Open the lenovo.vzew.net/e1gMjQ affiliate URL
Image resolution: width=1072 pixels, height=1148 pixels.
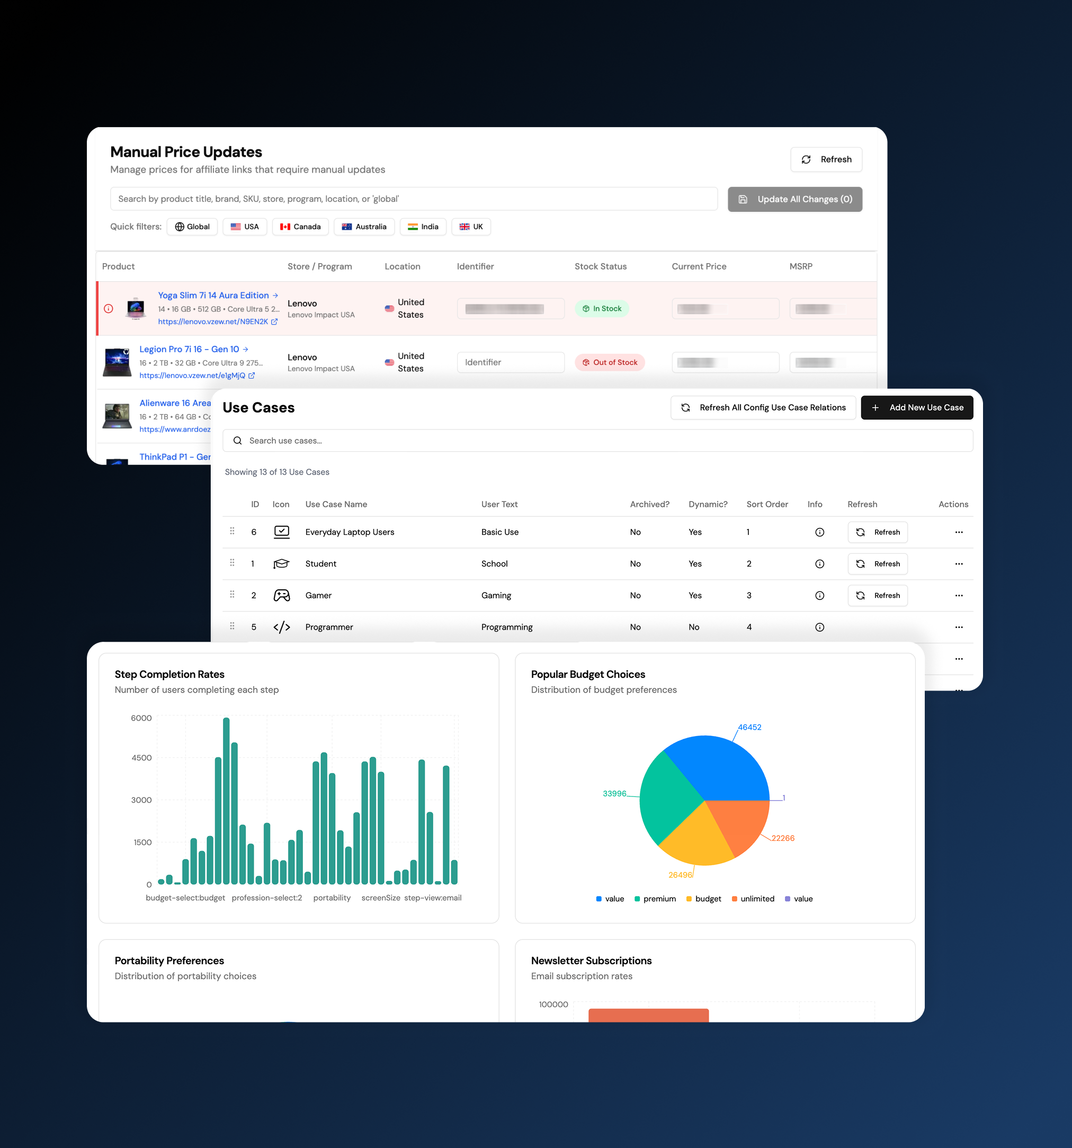click(197, 375)
